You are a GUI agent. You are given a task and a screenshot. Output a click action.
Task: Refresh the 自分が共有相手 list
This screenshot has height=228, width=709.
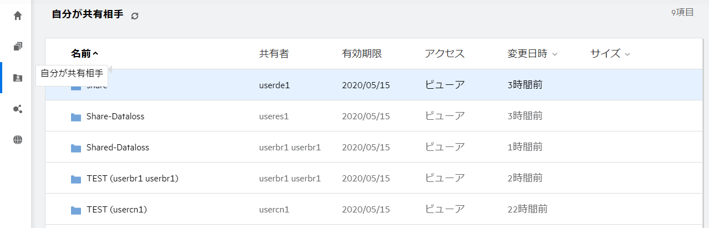[135, 16]
